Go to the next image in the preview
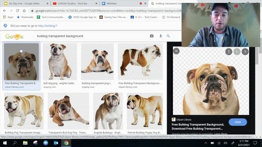The image size is (262, 147). [245, 52]
